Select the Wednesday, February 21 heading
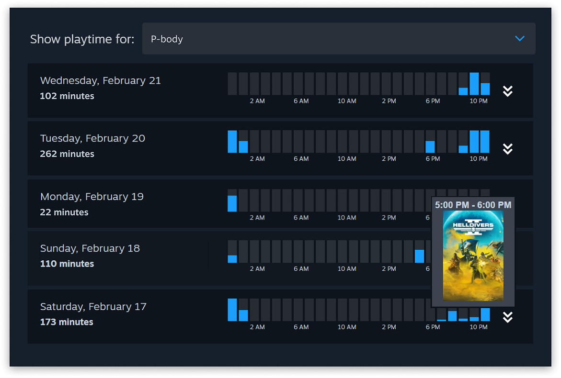 (101, 80)
